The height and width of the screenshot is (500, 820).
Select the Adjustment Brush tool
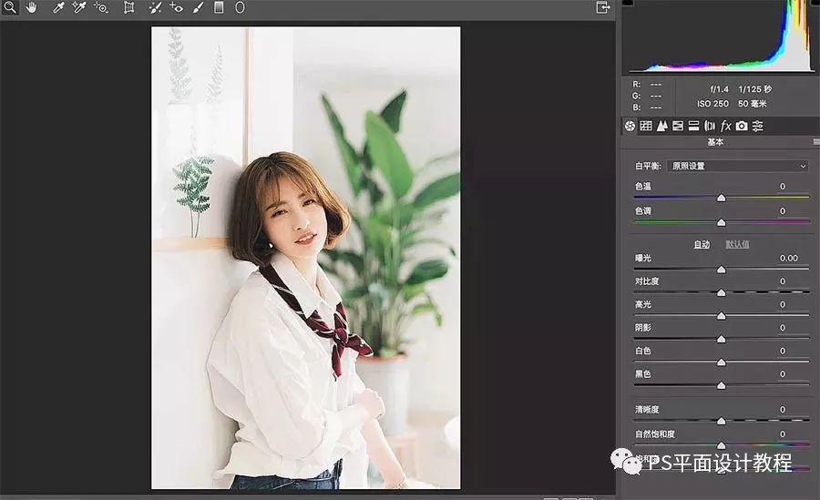pos(198,7)
